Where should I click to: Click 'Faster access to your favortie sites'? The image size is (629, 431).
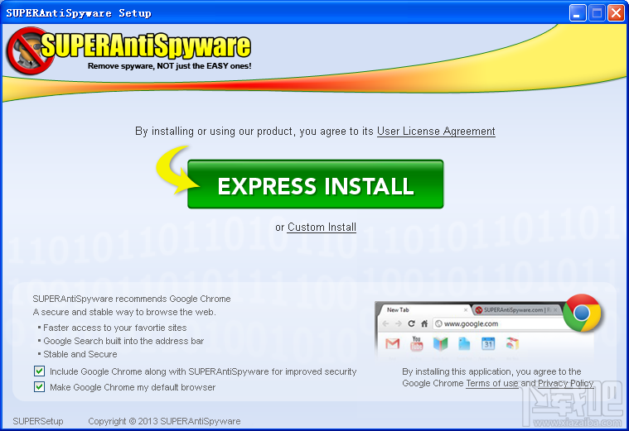coord(114,328)
